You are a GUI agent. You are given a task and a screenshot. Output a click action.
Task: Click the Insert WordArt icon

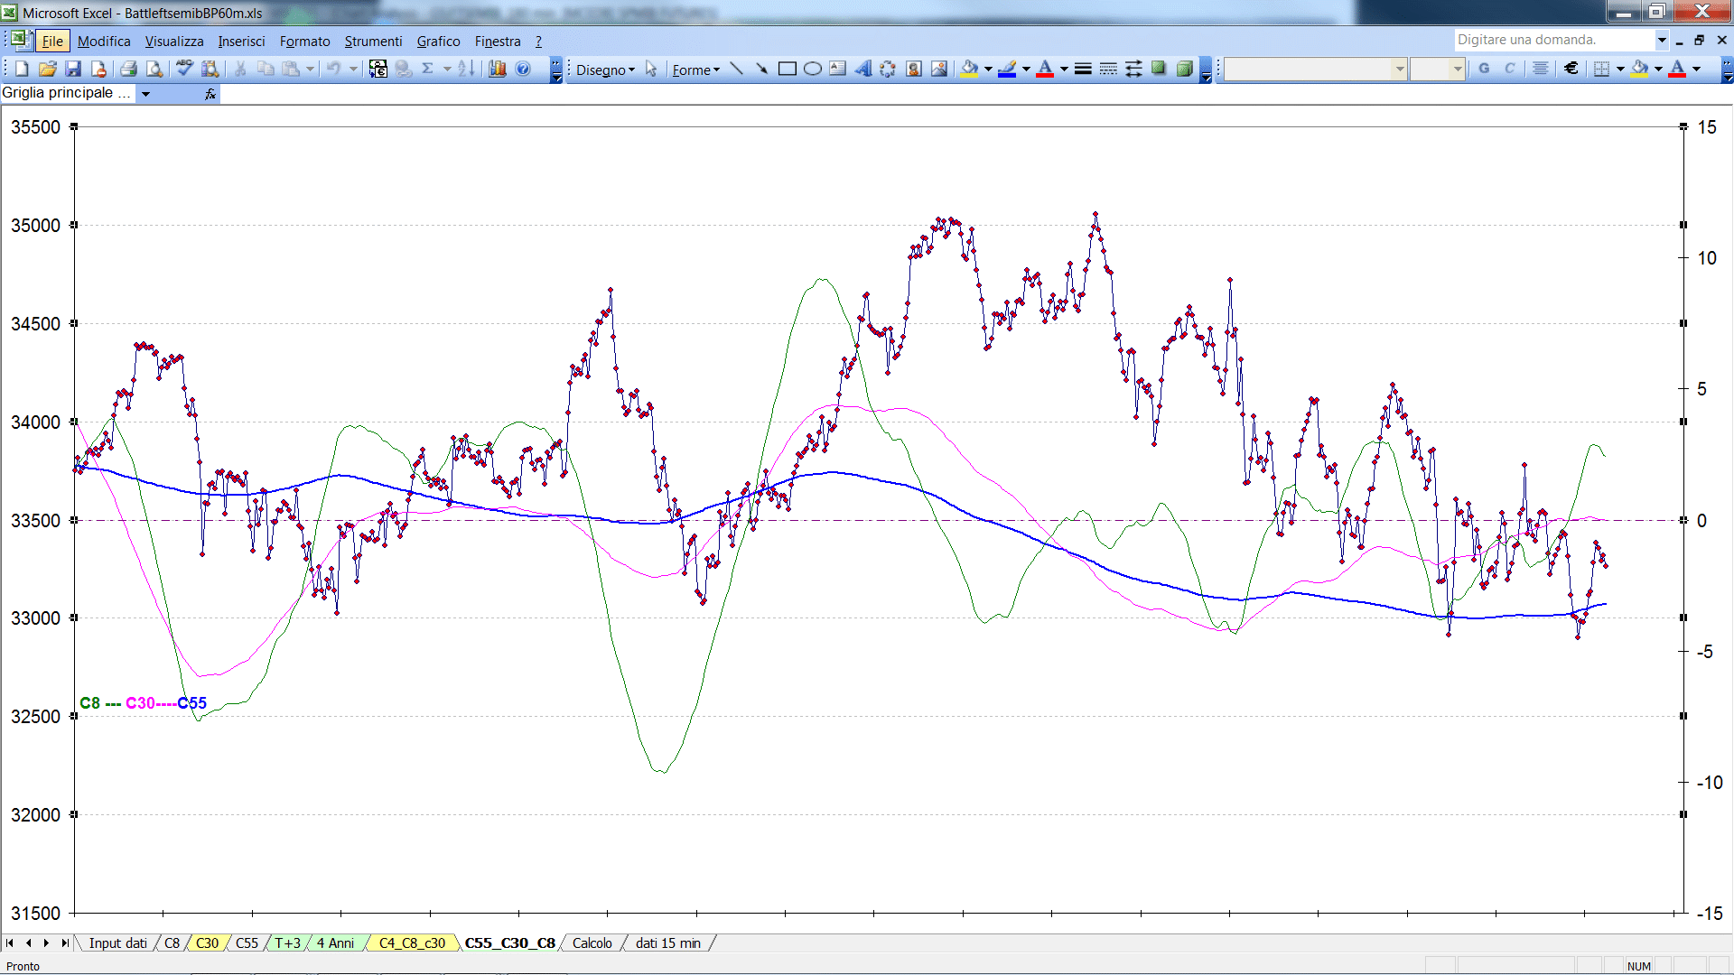click(862, 69)
